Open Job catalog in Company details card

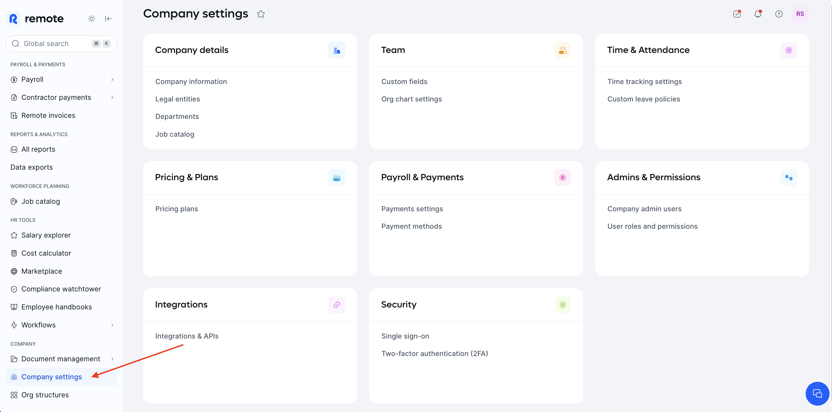(175, 134)
